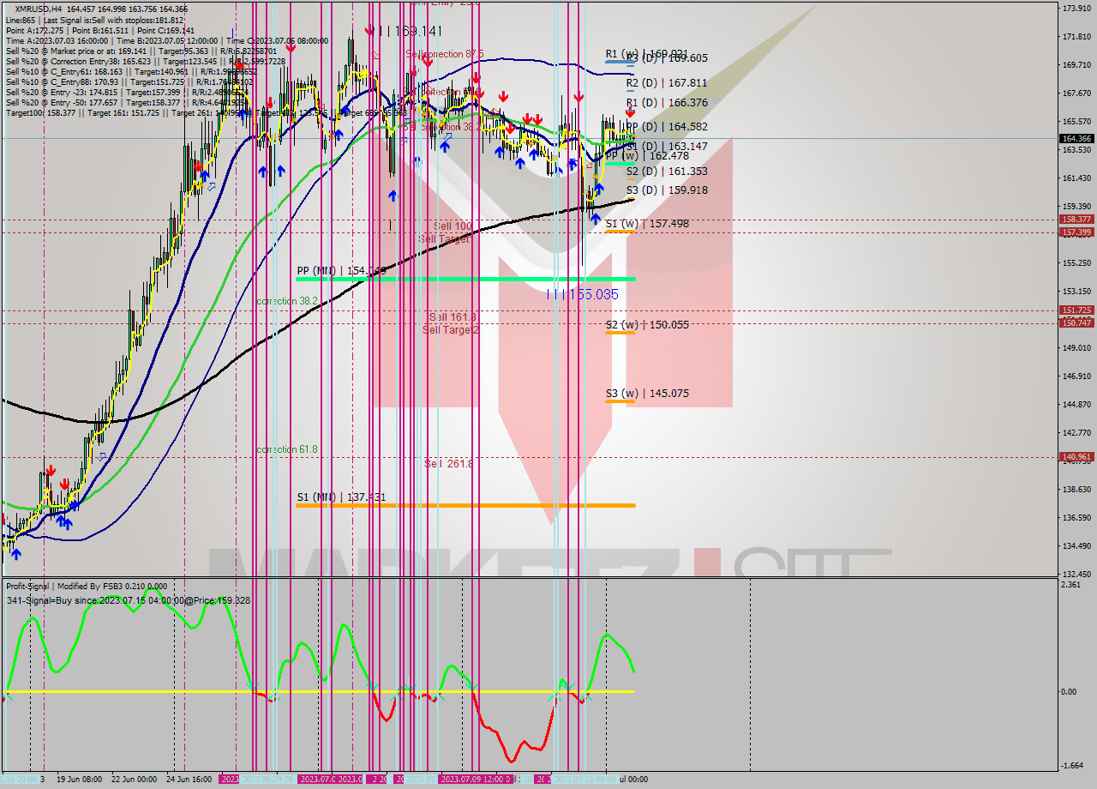This screenshot has width=1097, height=789.
Task: Select the 'S2 (w) | 150.055' pivot label
Action: pos(647,325)
